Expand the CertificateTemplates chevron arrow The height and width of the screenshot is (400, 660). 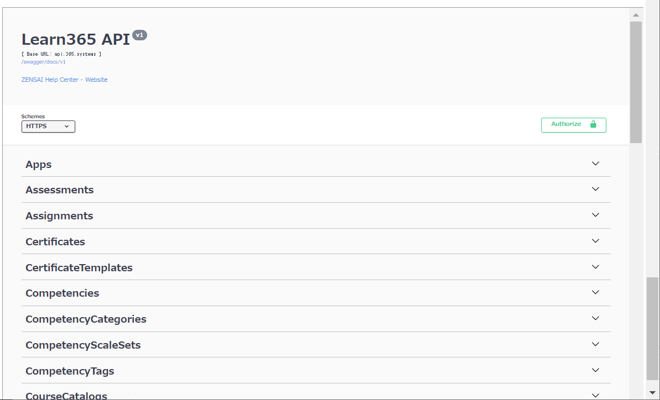tap(595, 267)
